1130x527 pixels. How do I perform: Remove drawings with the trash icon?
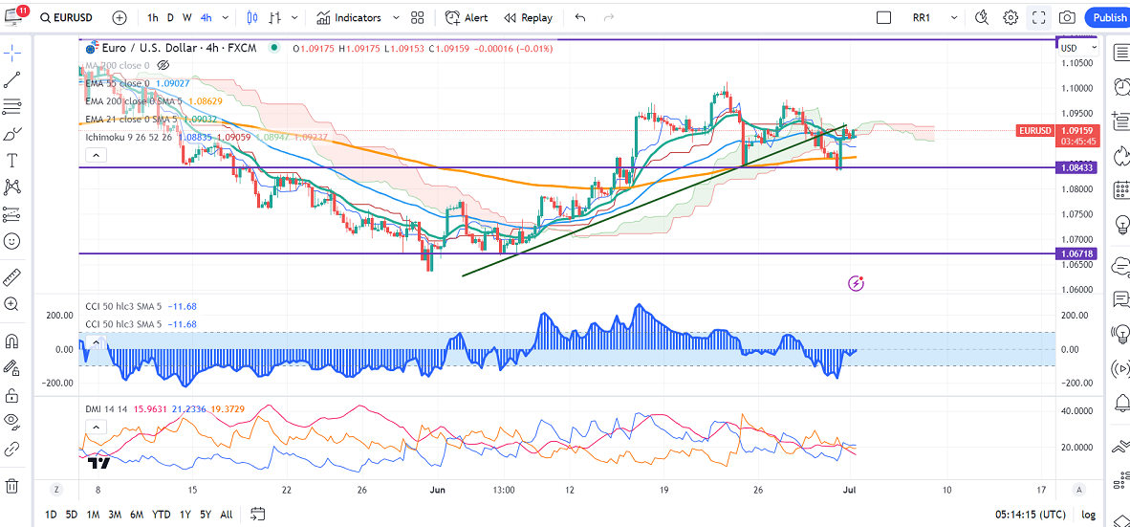[12, 485]
